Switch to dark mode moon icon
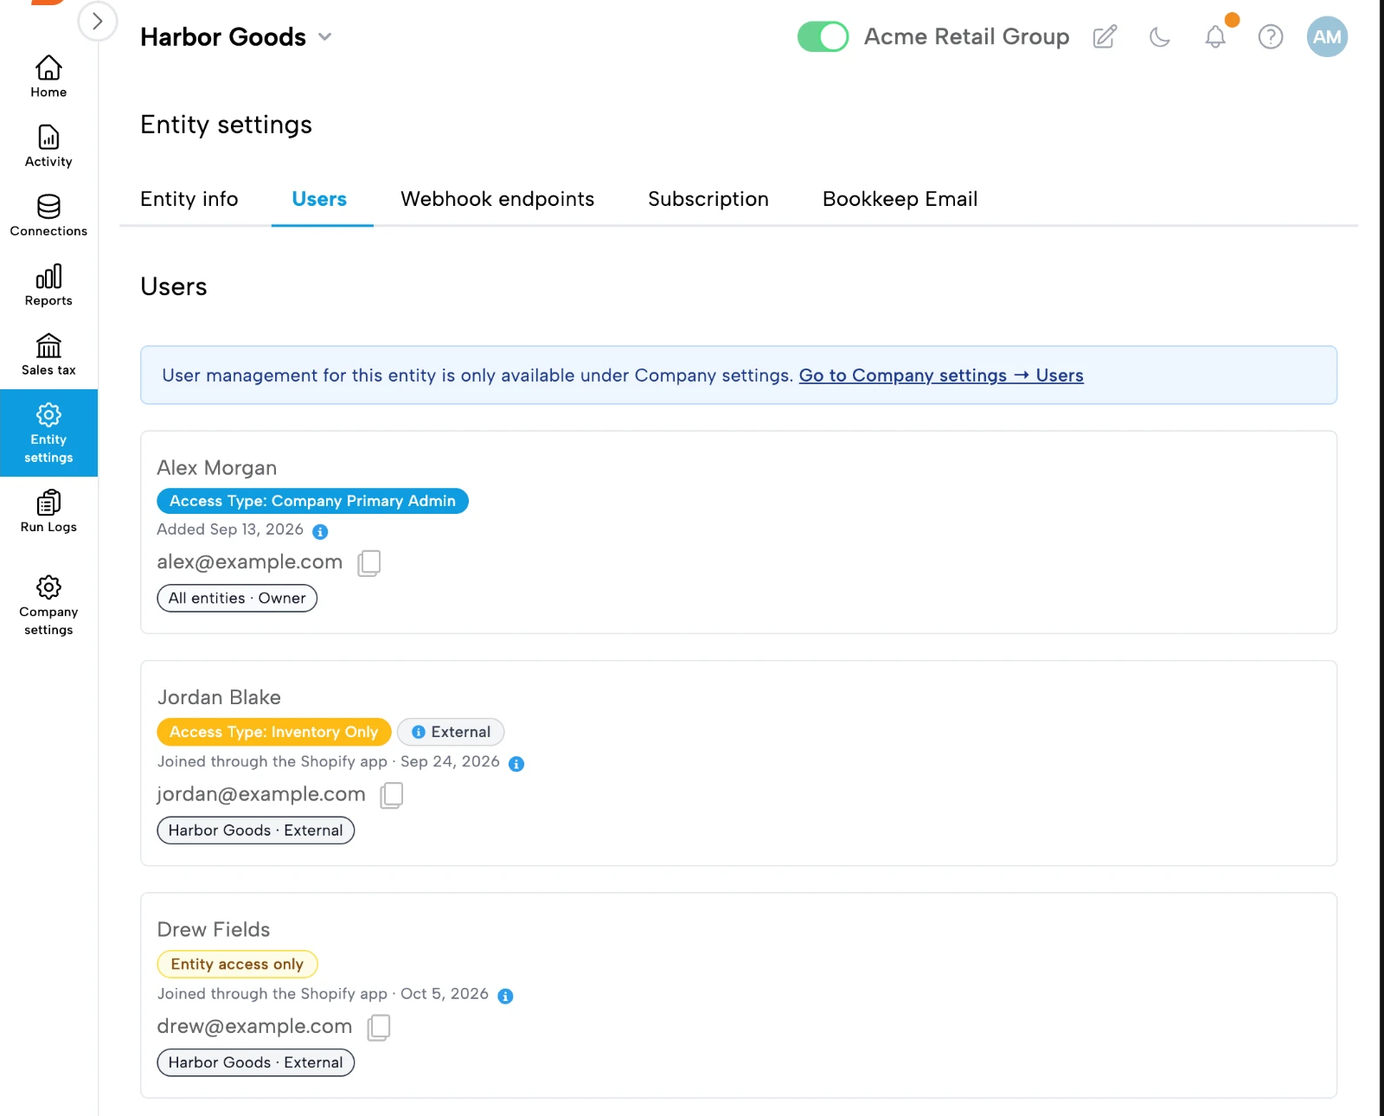 click(1160, 37)
